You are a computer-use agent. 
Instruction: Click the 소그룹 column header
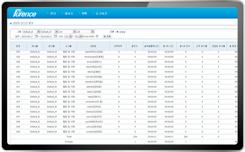point(68,46)
